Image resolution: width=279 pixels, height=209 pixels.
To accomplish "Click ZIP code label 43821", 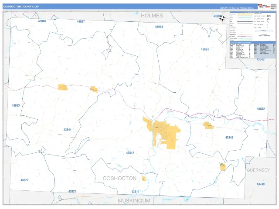I will pyautogui.click(x=72, y=192).
